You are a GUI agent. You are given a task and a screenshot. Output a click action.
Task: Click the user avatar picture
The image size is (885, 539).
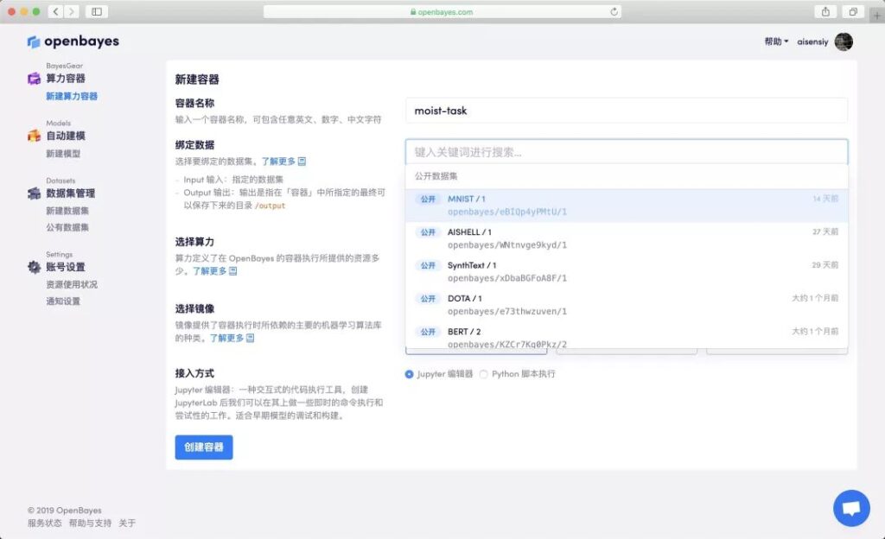(844, 41)
